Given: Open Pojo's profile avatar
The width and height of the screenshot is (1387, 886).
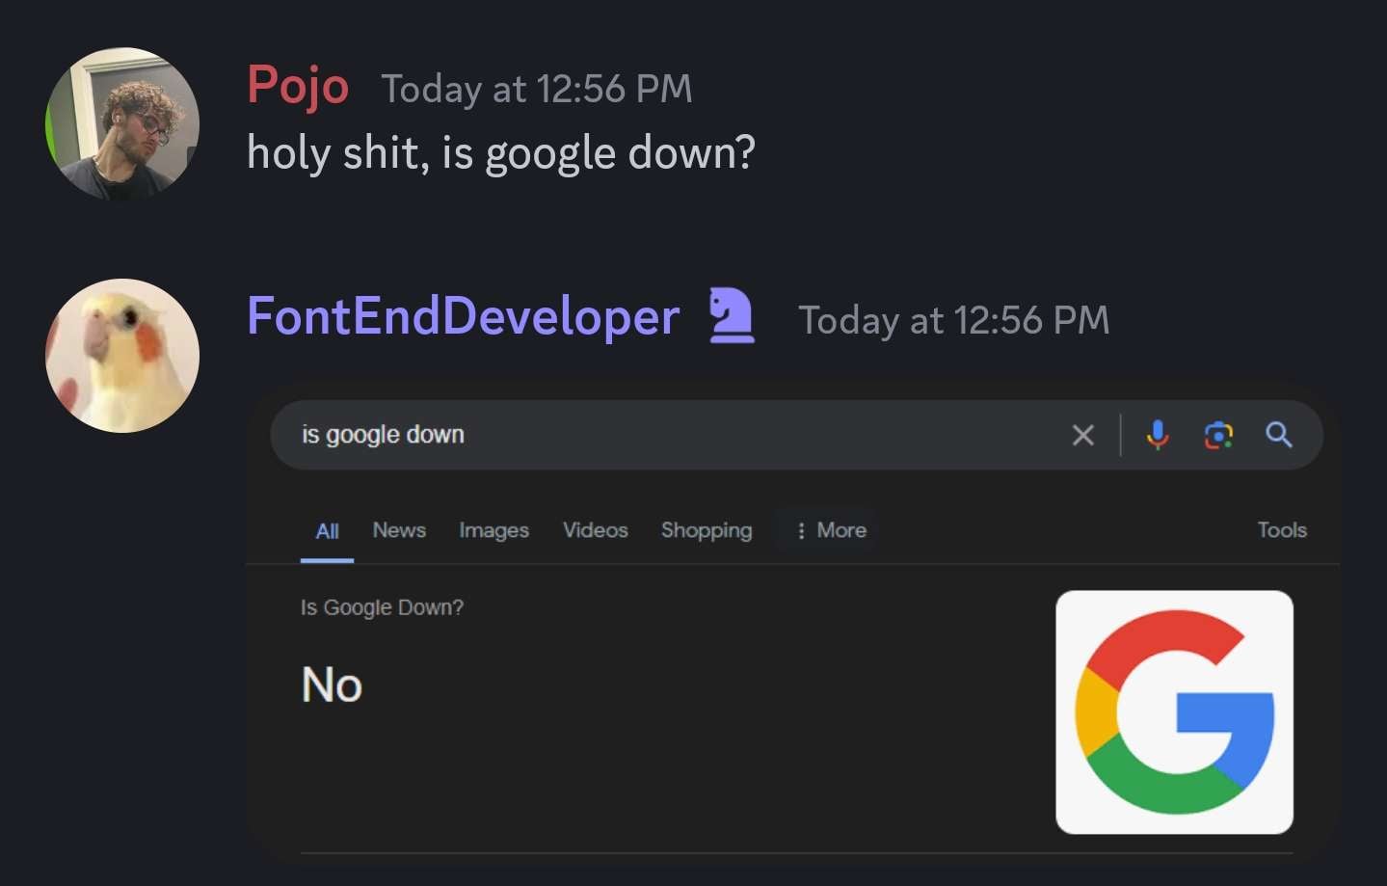Looking at the screenshot, I should click(x=122, y=124).
